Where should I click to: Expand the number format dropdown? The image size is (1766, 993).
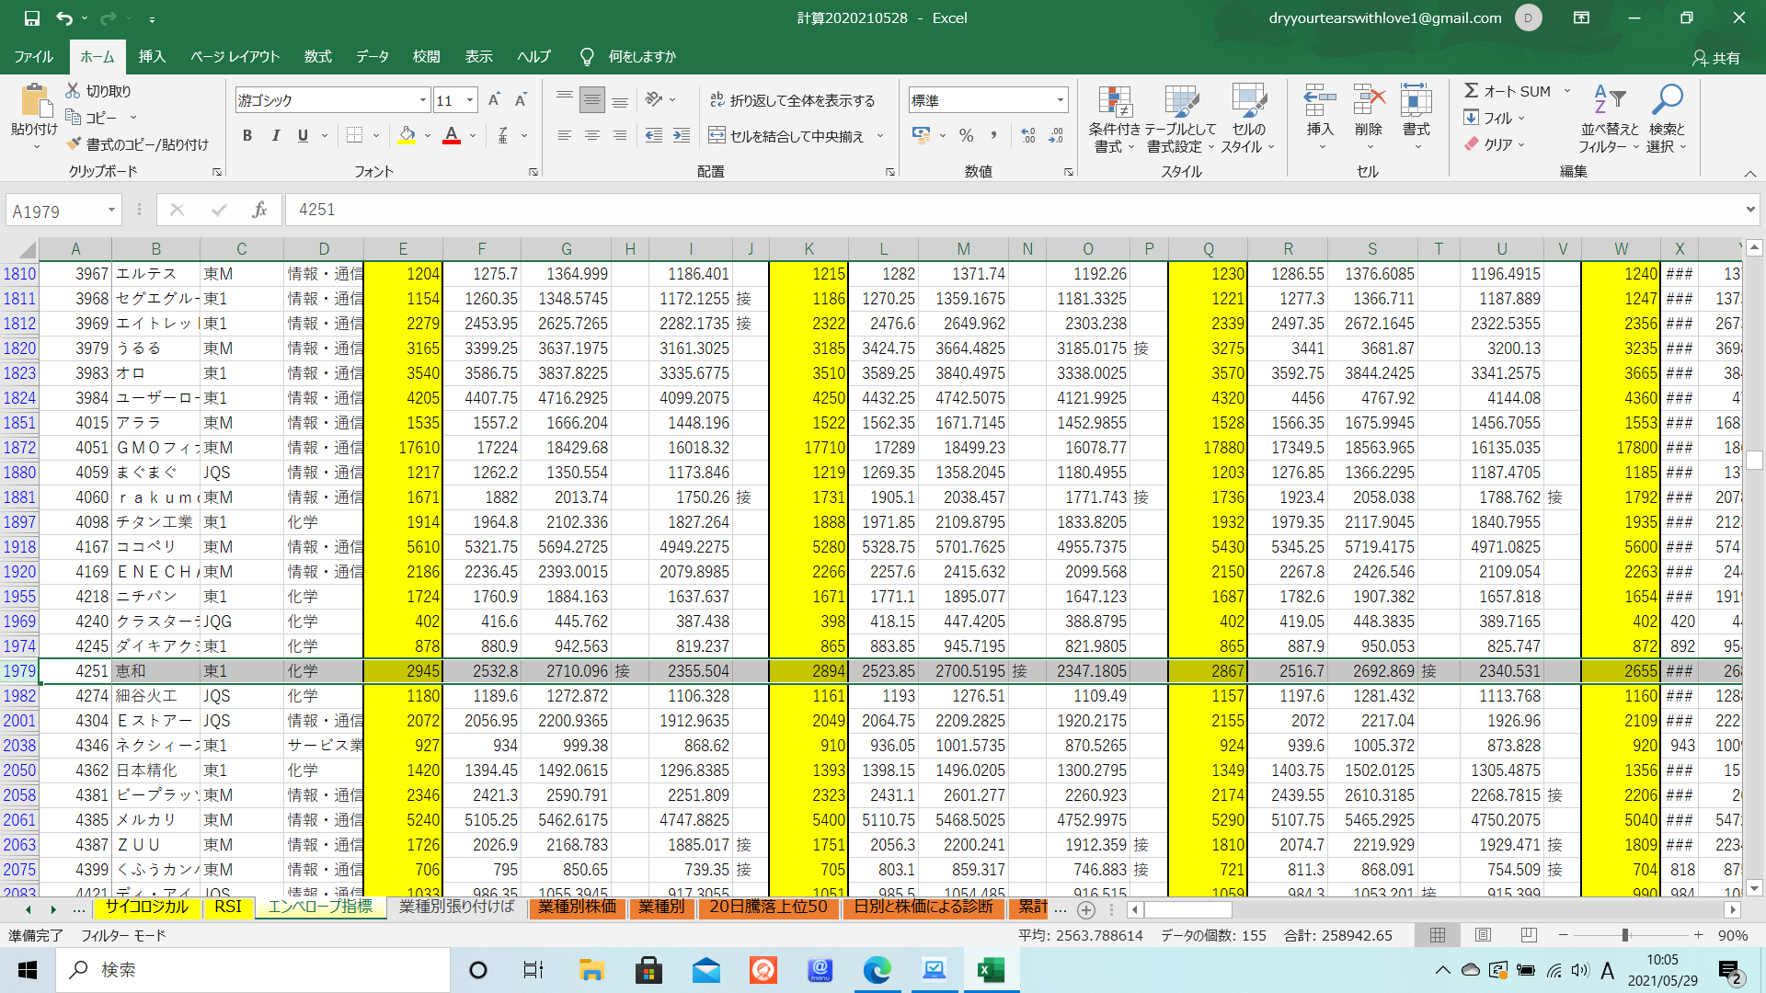tap(1061, 100)
